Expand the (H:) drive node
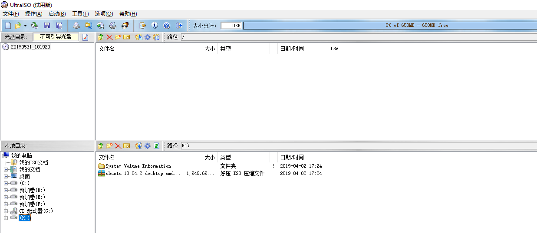 coord(6,218)
